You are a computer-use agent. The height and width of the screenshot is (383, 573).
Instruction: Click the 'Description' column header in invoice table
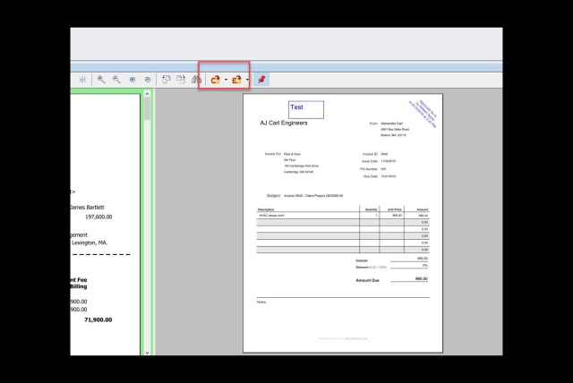point(266,209)
